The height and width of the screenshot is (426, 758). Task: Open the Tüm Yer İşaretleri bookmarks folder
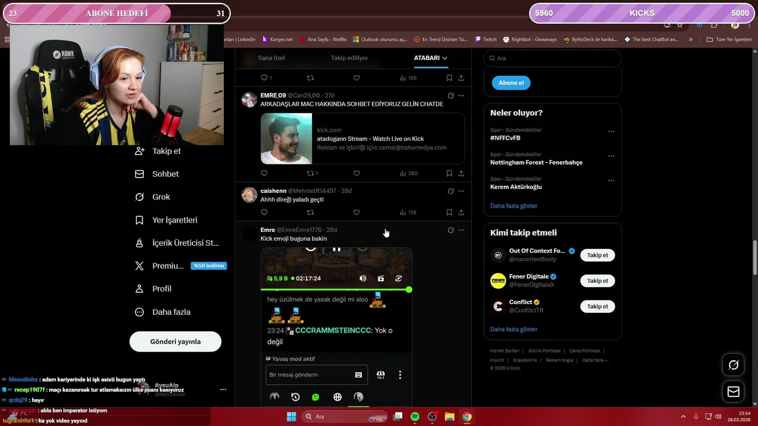pyautogui.click(x=729, y=40)
